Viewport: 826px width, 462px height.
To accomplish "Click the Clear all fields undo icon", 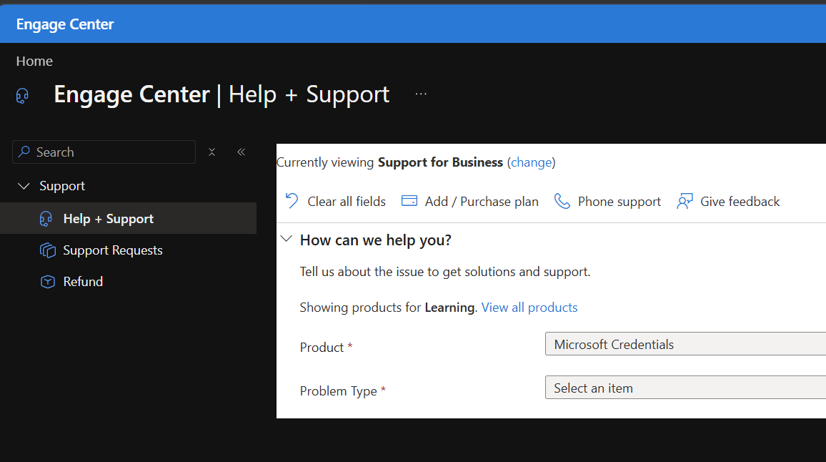I will click(x=292, y=201).
